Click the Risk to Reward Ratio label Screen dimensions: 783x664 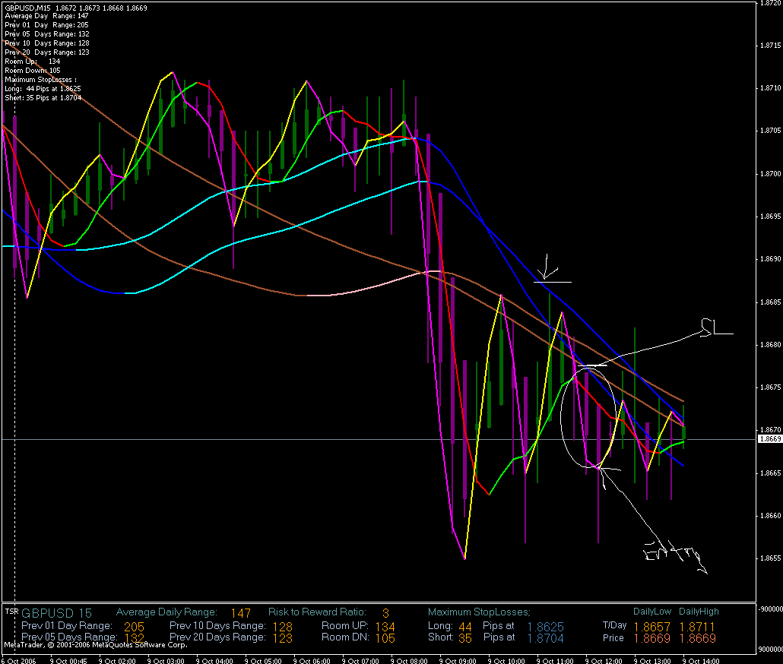[x=317, y=612]
